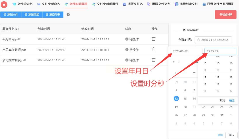Open the 批量创建文件 tab

pos(186,4)
